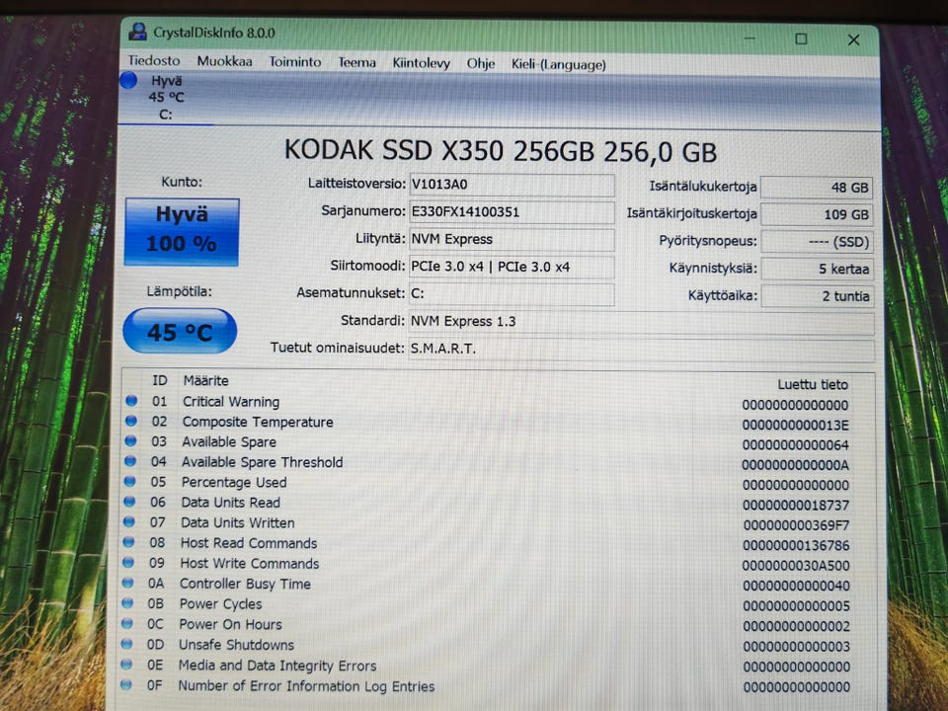This screenshot has height=711, width=948.
Task: Click the status dot for Media and Data Integrity Errors
Action: pos(125,665)
